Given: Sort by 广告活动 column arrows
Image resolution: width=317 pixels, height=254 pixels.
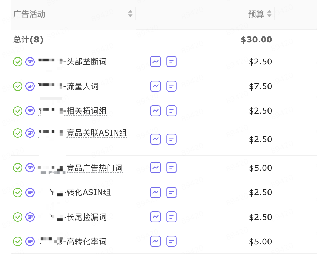Looking at the screenshot, I should coord(130,14).
